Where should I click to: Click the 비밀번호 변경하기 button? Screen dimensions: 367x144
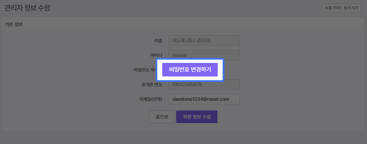pos(190,69)
